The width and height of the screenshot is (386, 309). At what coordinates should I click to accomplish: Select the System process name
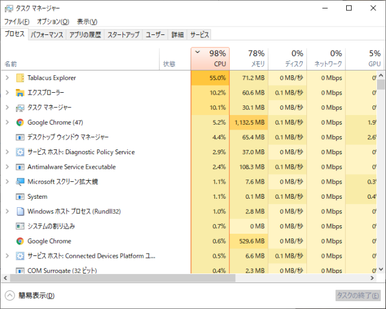click(37, 196)
